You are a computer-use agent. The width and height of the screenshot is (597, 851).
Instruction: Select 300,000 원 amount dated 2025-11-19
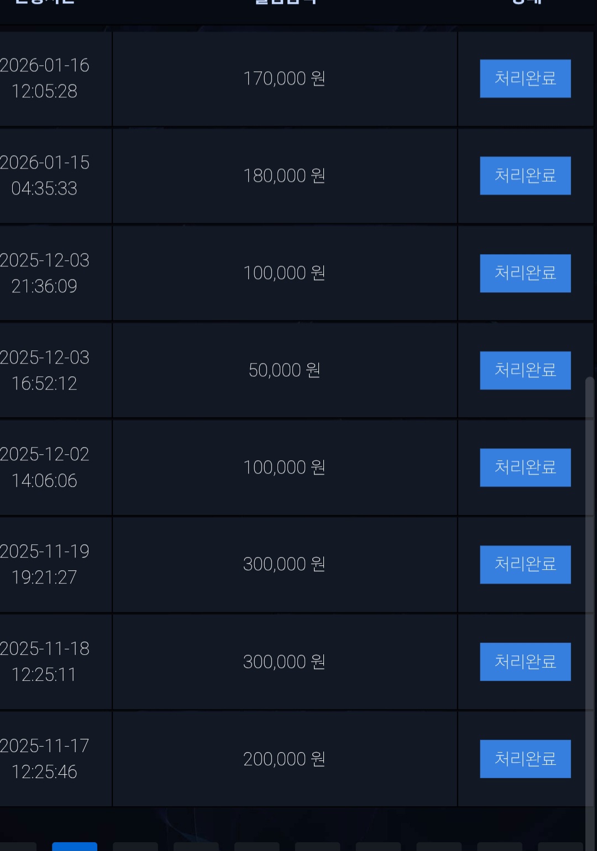pos(284,564)
